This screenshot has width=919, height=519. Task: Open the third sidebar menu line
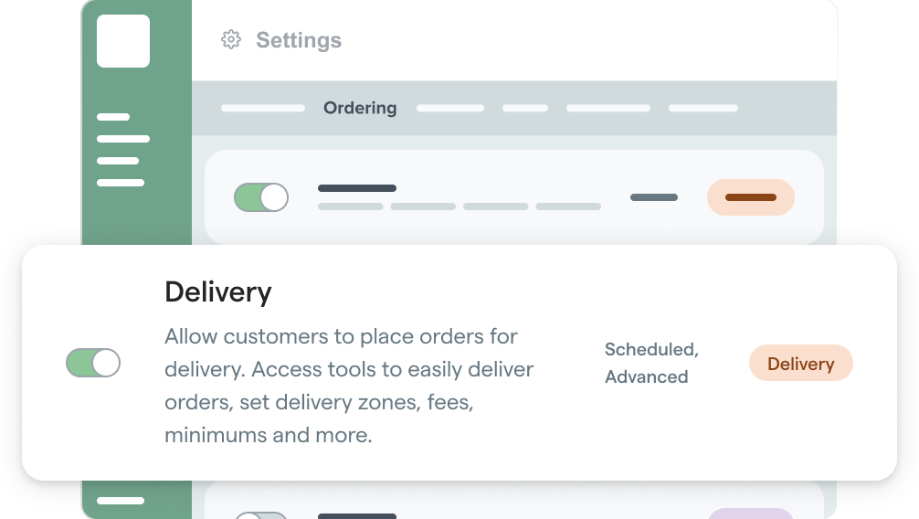tap(118, 161)
